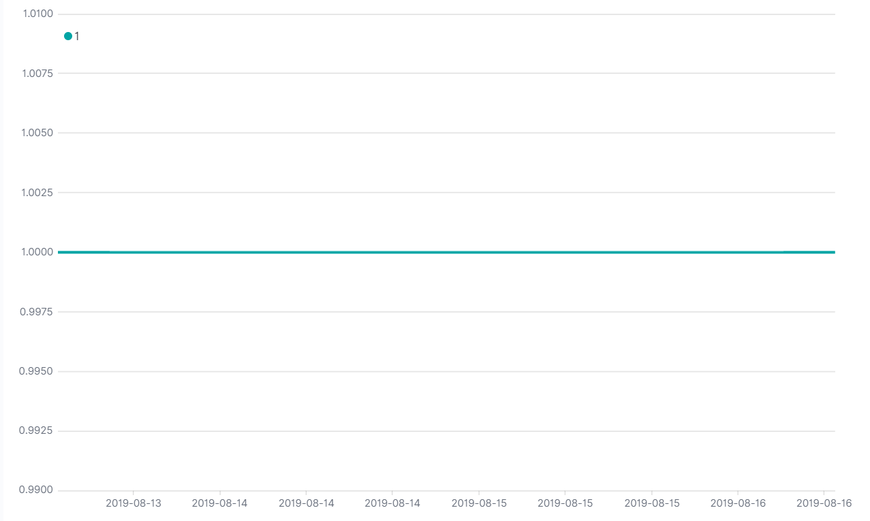Click the 0.9975 y-axis label
The width and height of the screenshot is (870, 521).
point(38,311)
